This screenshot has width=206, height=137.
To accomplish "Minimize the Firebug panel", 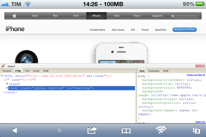I will [197, 66].
